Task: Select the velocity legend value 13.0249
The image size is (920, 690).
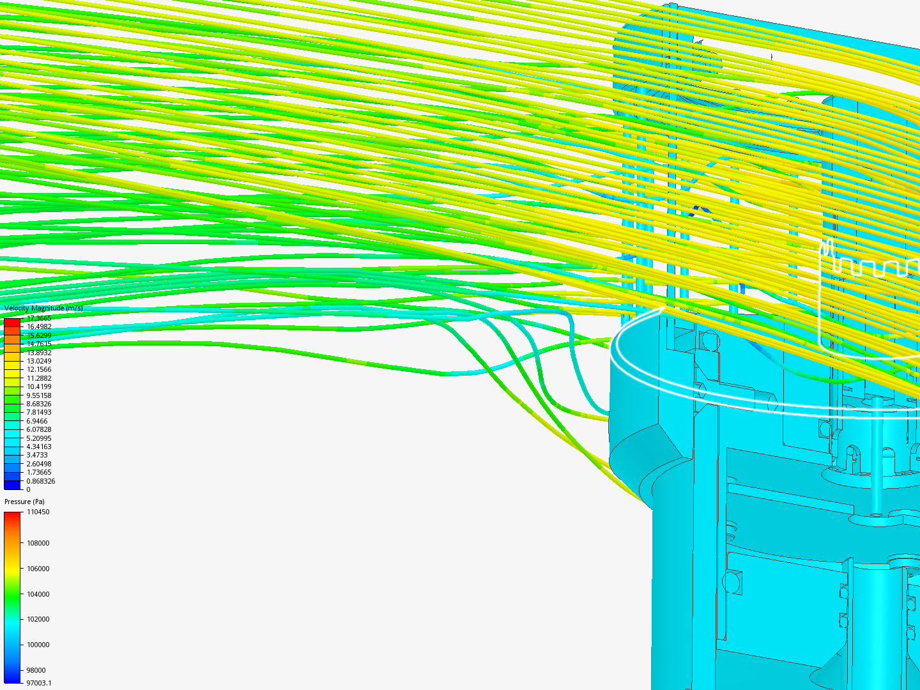Action: point(39,361)
